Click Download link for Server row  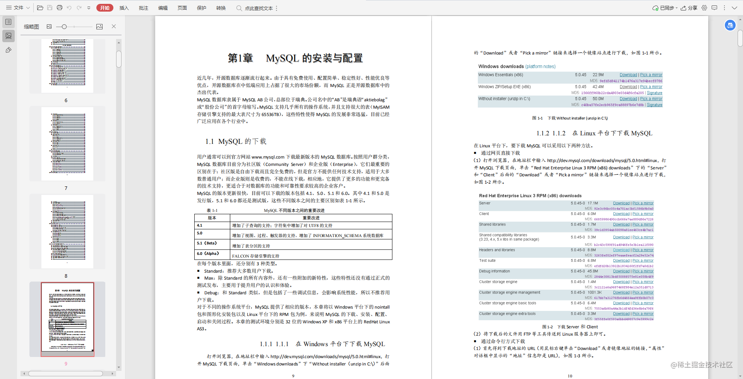(621, 203)
